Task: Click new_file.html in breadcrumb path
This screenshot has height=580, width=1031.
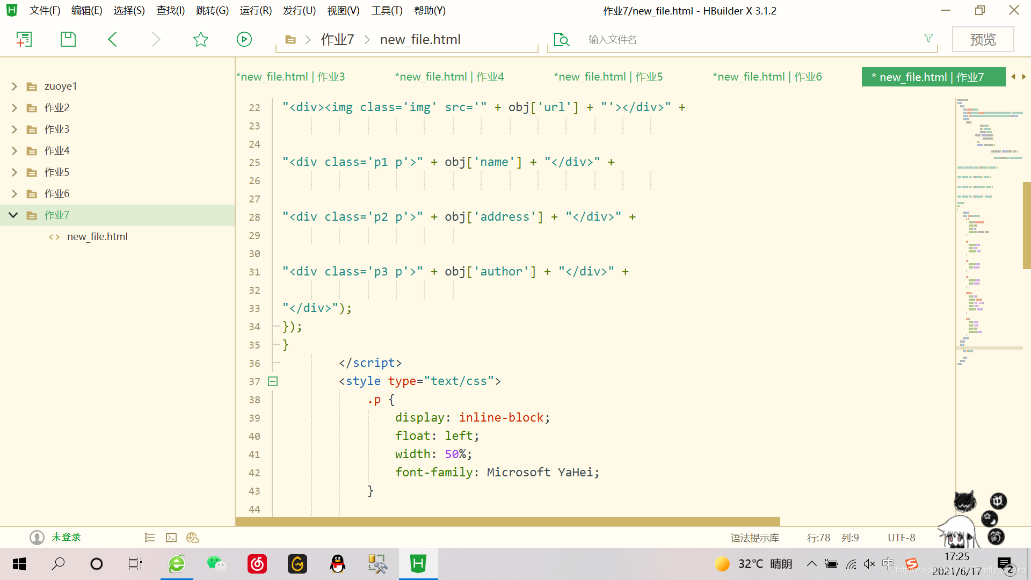Action: [420, 39]
